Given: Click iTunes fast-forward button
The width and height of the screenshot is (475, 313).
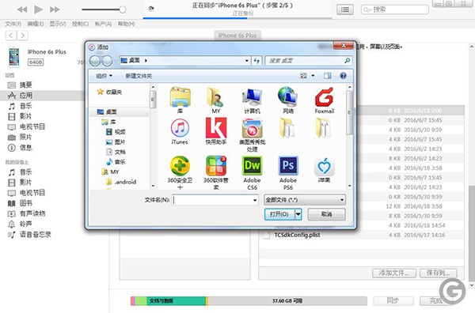Looking at the screenshot, I should 55,9.
